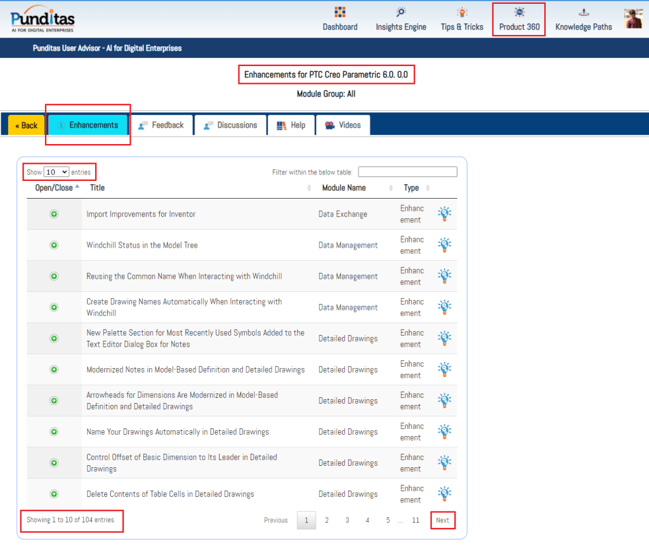Image resolution: width=649 pixels, height=549 pixels.
Task: Expand the Modernized Notes row details
Action: click(x=54, y=370)
